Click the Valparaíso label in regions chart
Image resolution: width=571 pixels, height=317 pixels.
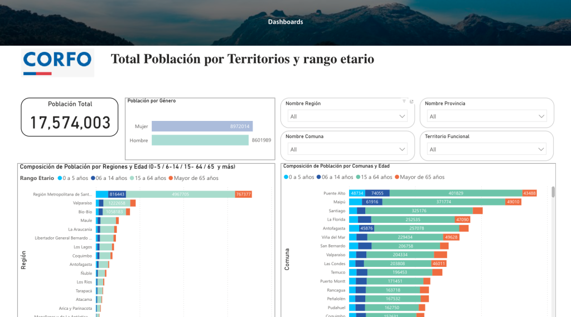tap(81, 203)
